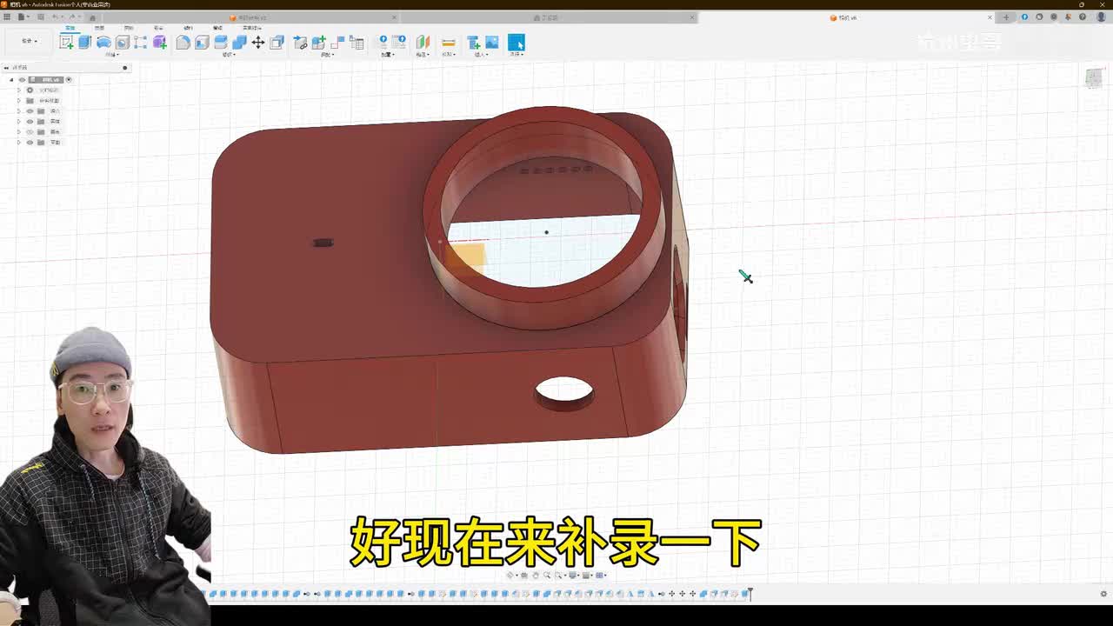Activate the blue Select cursor tool
The image size is (1113, 626).
coord(517,42)
